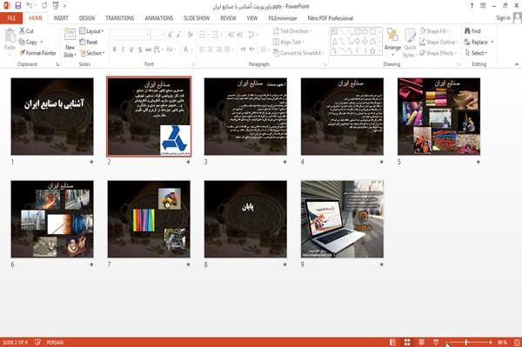Image resolution: width=522 pixels, height=347 pixels.
Task: Click Increase Font Size icon
Action: click(x=171, y=35)
